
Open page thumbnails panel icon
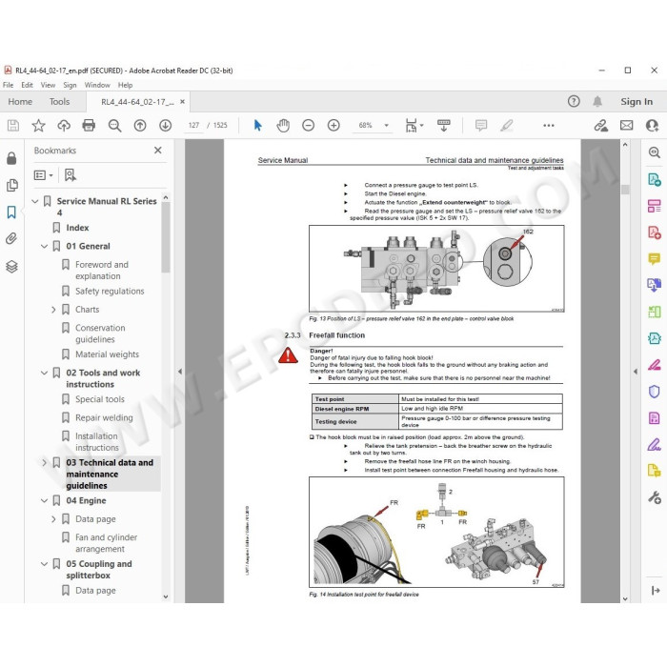click(11, 185)
